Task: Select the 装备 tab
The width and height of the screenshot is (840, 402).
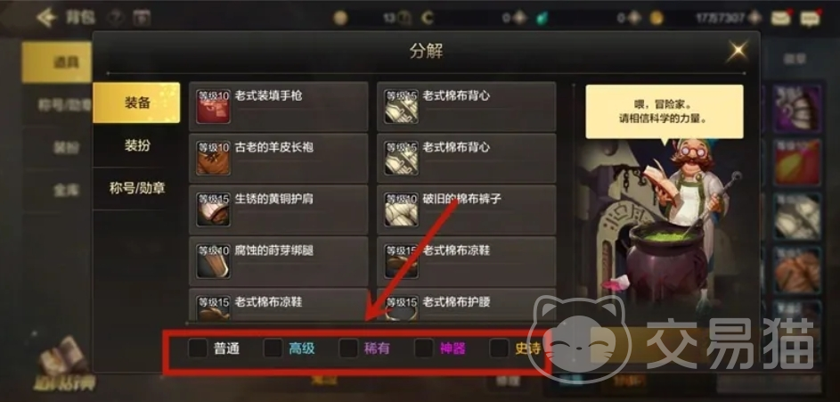Action: tap(136, 103)
